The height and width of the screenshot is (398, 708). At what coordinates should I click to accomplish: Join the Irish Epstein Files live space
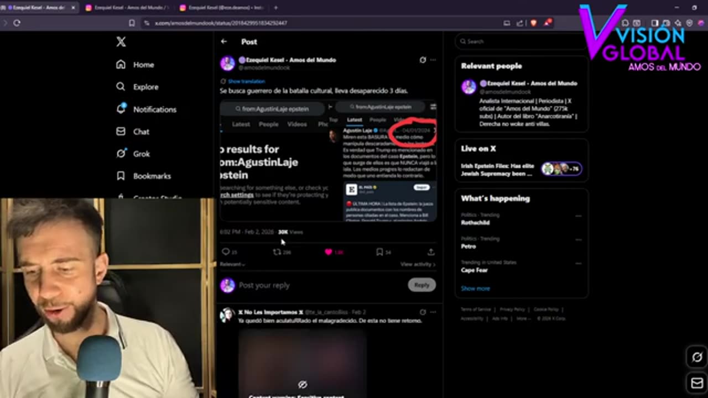pyautogui.click(x=497, y=169)
